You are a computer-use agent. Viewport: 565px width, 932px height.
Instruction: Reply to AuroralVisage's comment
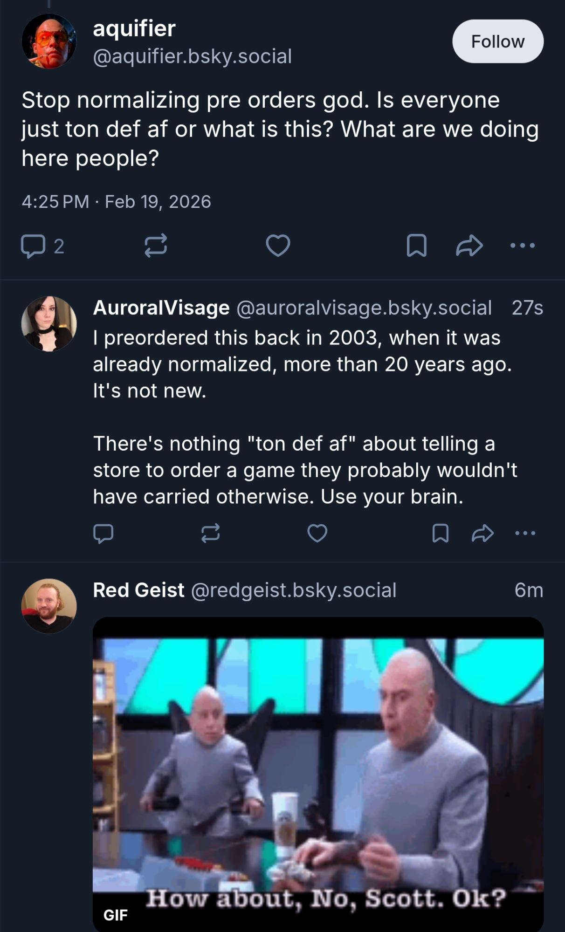103,534
